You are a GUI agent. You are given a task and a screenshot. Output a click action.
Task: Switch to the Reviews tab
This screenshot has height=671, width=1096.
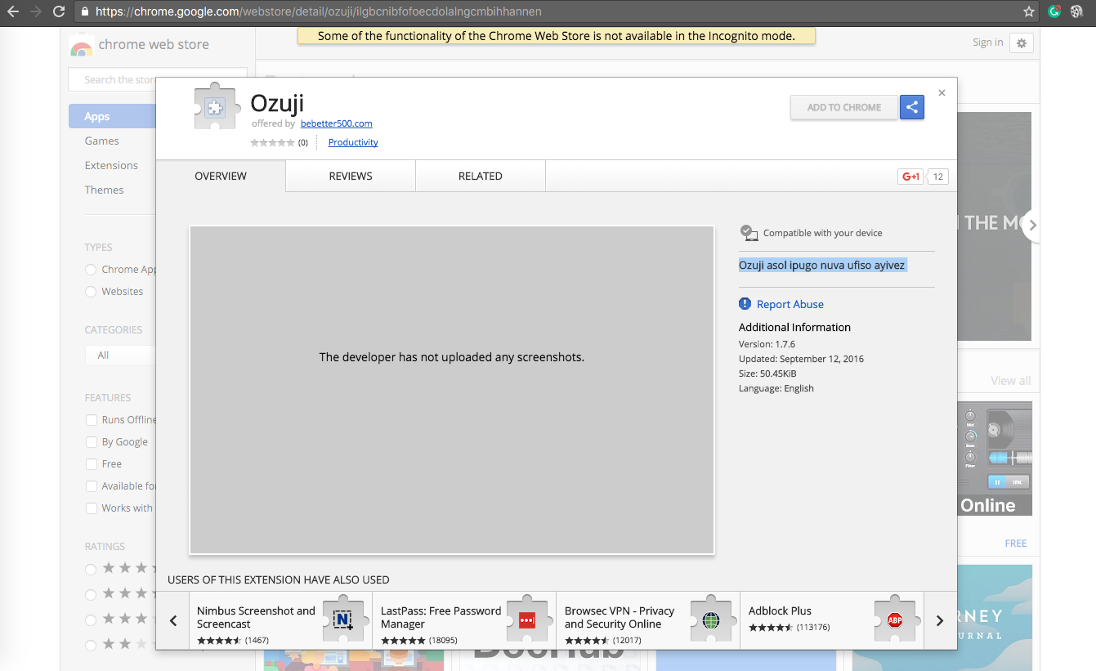(x=351, y=176)
